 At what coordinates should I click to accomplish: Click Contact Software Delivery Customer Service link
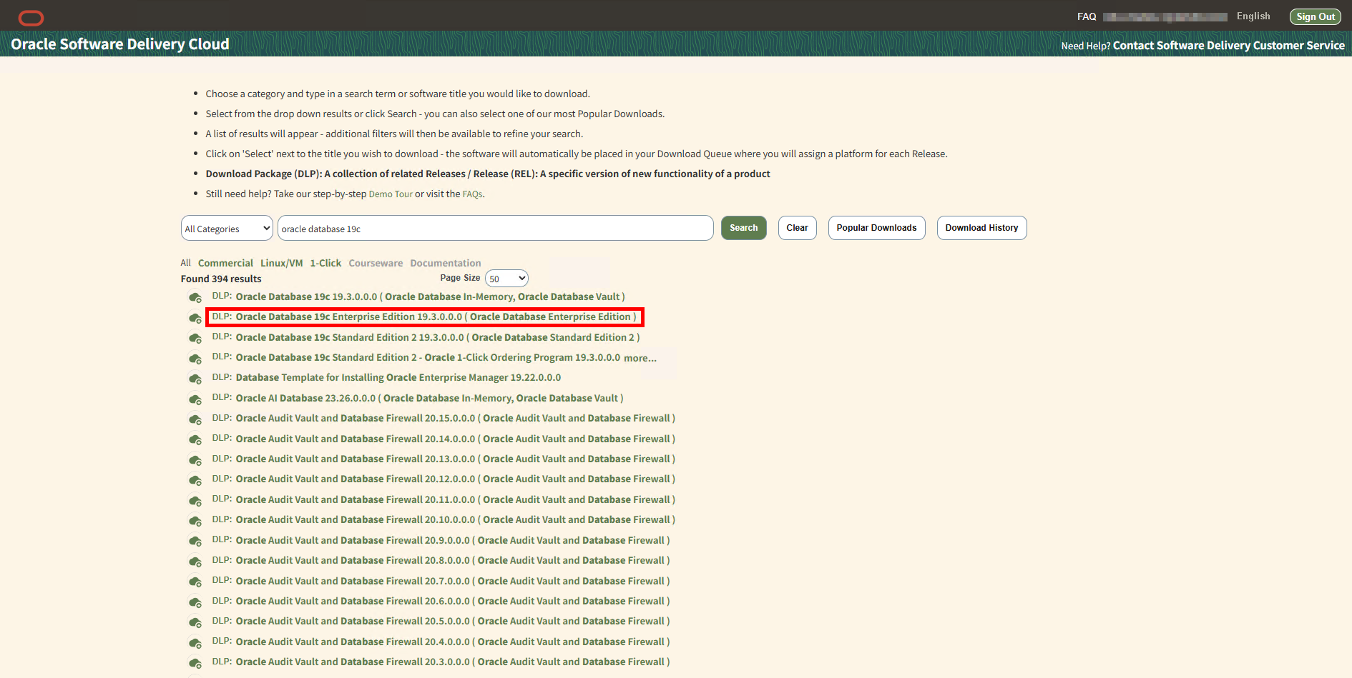[1228, 45]
